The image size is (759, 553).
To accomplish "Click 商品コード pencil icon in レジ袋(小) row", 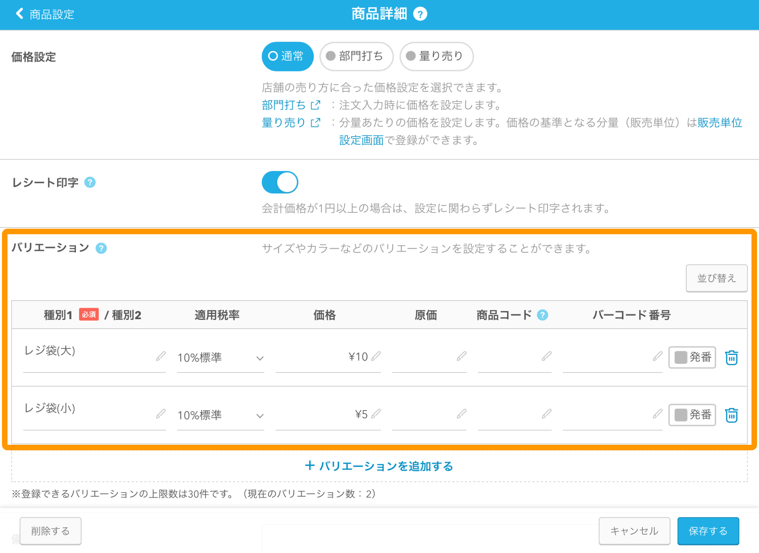I will click(546, 414).
